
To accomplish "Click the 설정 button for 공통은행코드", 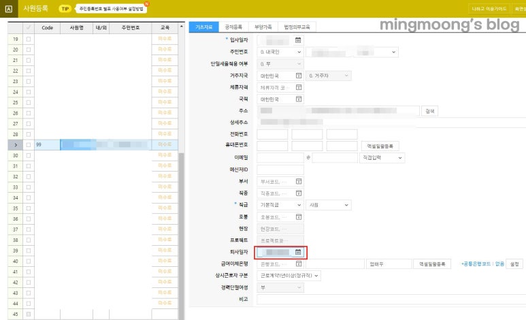I will click(514, 264).
